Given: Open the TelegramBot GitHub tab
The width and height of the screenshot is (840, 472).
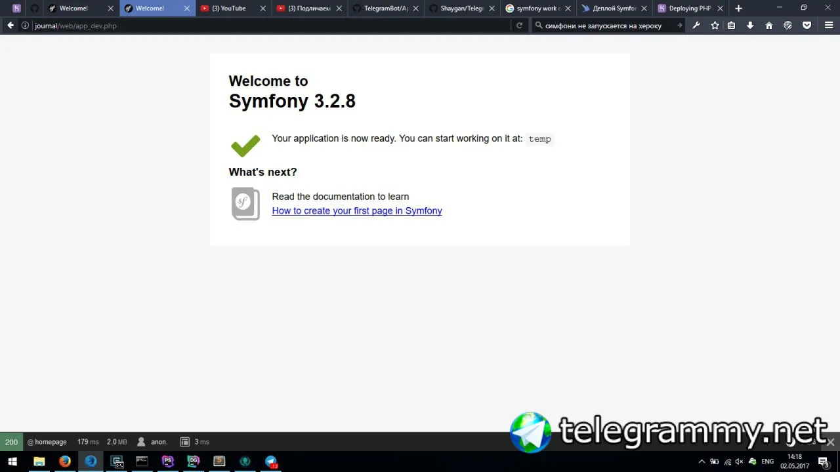Looking at the screenshot, I should (x=386, y=9).
